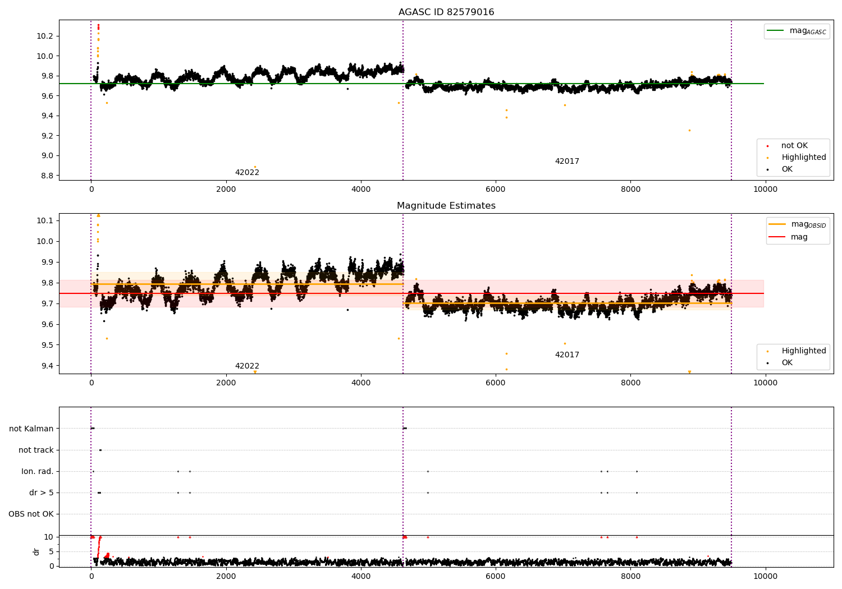Click y-tick 10.2 on top plot
Image resolution: width=842 pixels, height=589 pixels.
tap(46, 36)
